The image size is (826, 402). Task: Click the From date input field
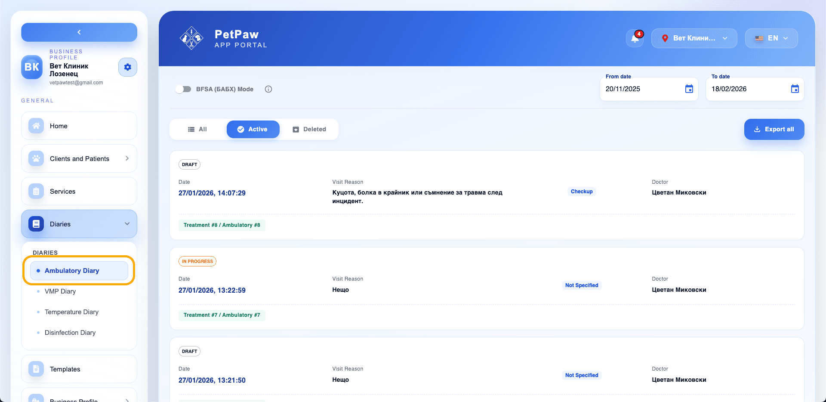point(649,89)
